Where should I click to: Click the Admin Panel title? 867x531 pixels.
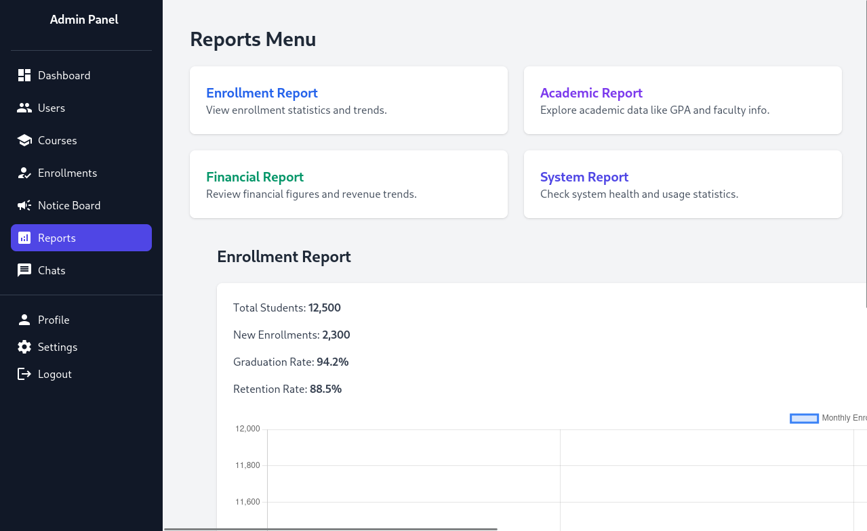click(x=84, y=19)
